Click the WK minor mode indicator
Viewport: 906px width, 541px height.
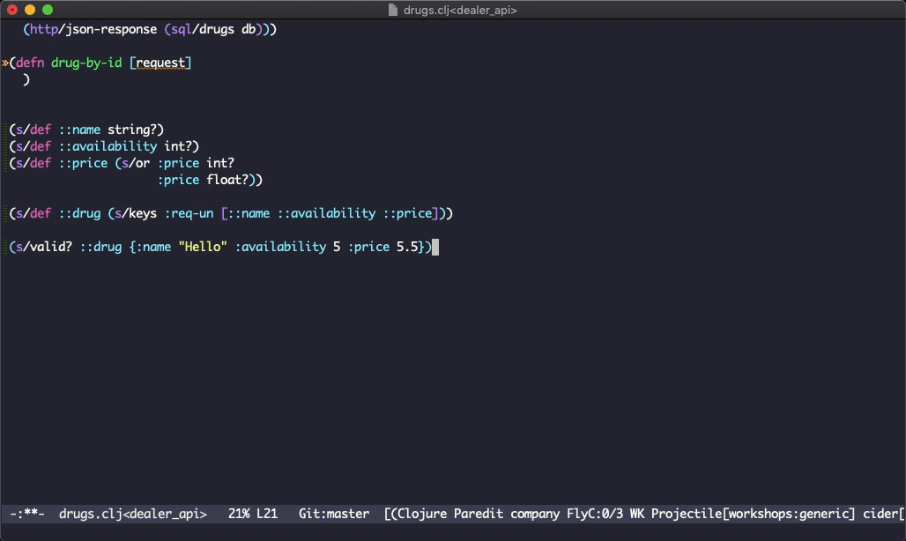coord(637,514)
